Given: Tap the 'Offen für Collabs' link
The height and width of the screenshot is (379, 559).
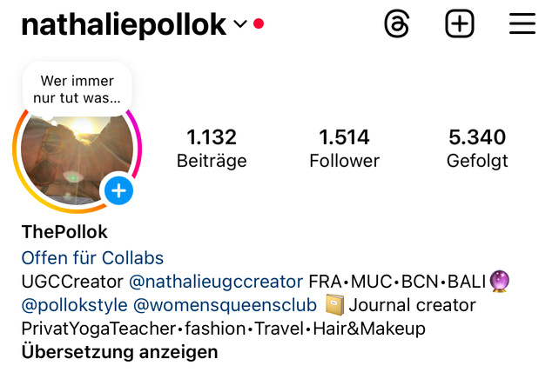Looking at the screenshot, I should point(92,258).
